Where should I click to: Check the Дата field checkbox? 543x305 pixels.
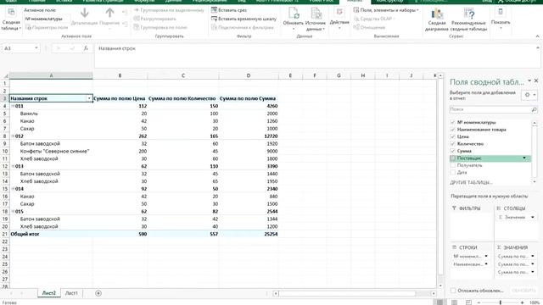[x=452, y=172]
